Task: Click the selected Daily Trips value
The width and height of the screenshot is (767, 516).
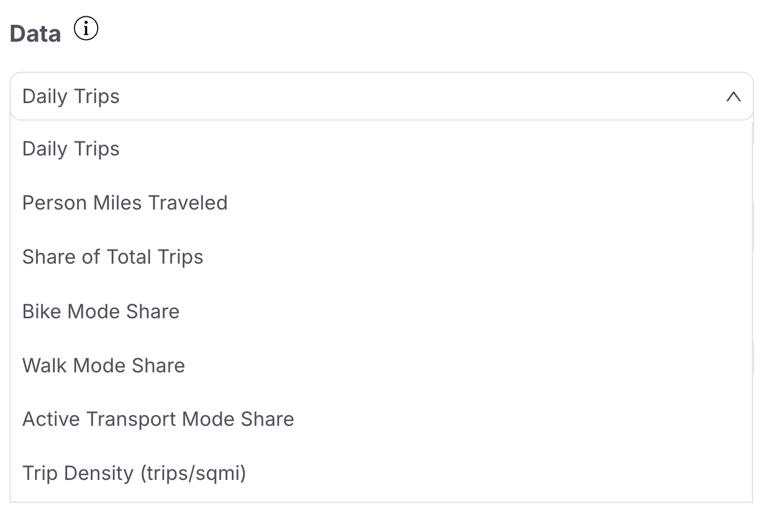Action: pyautogui.click(x=71, y=97)
